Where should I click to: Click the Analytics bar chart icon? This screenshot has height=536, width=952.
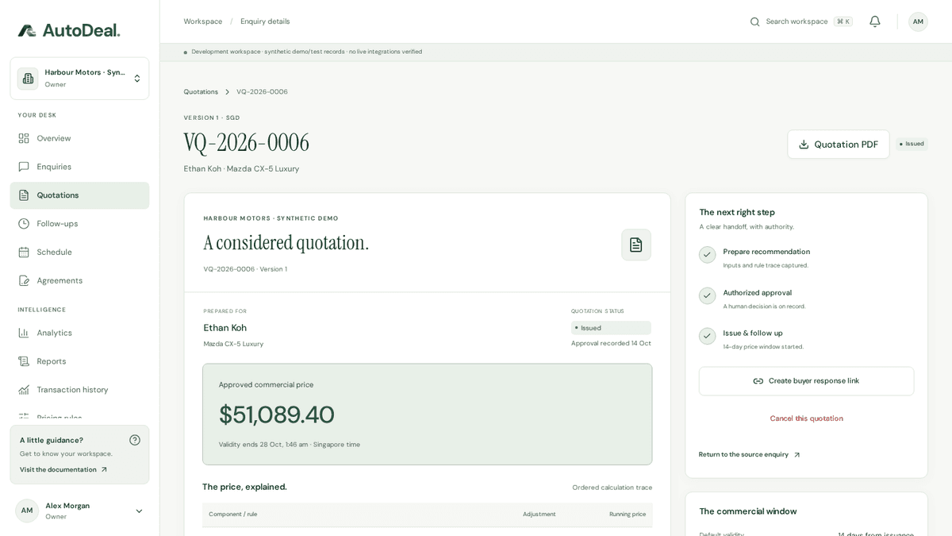(24, 333)
